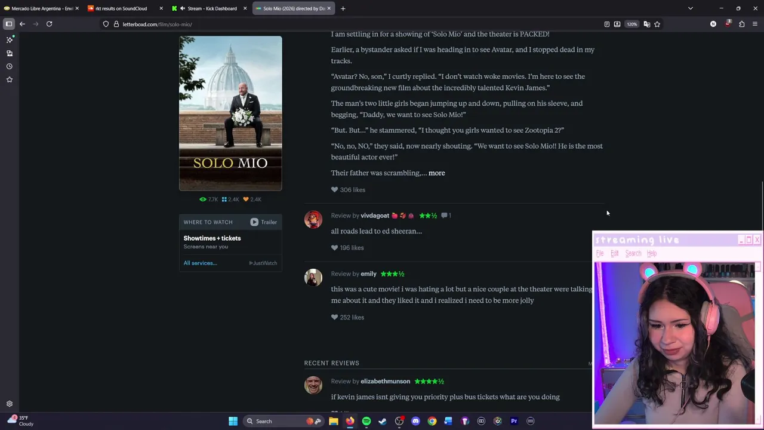
Task: Play the Trailer
Action: (263, 222)
